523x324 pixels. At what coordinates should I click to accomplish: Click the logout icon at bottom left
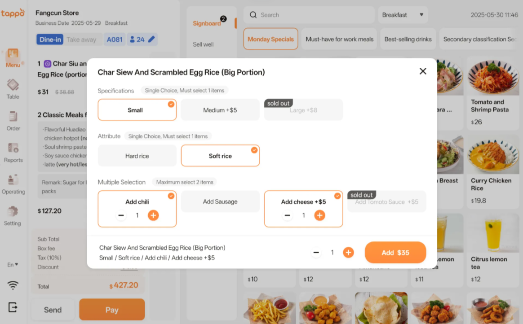tap(13, 307)
